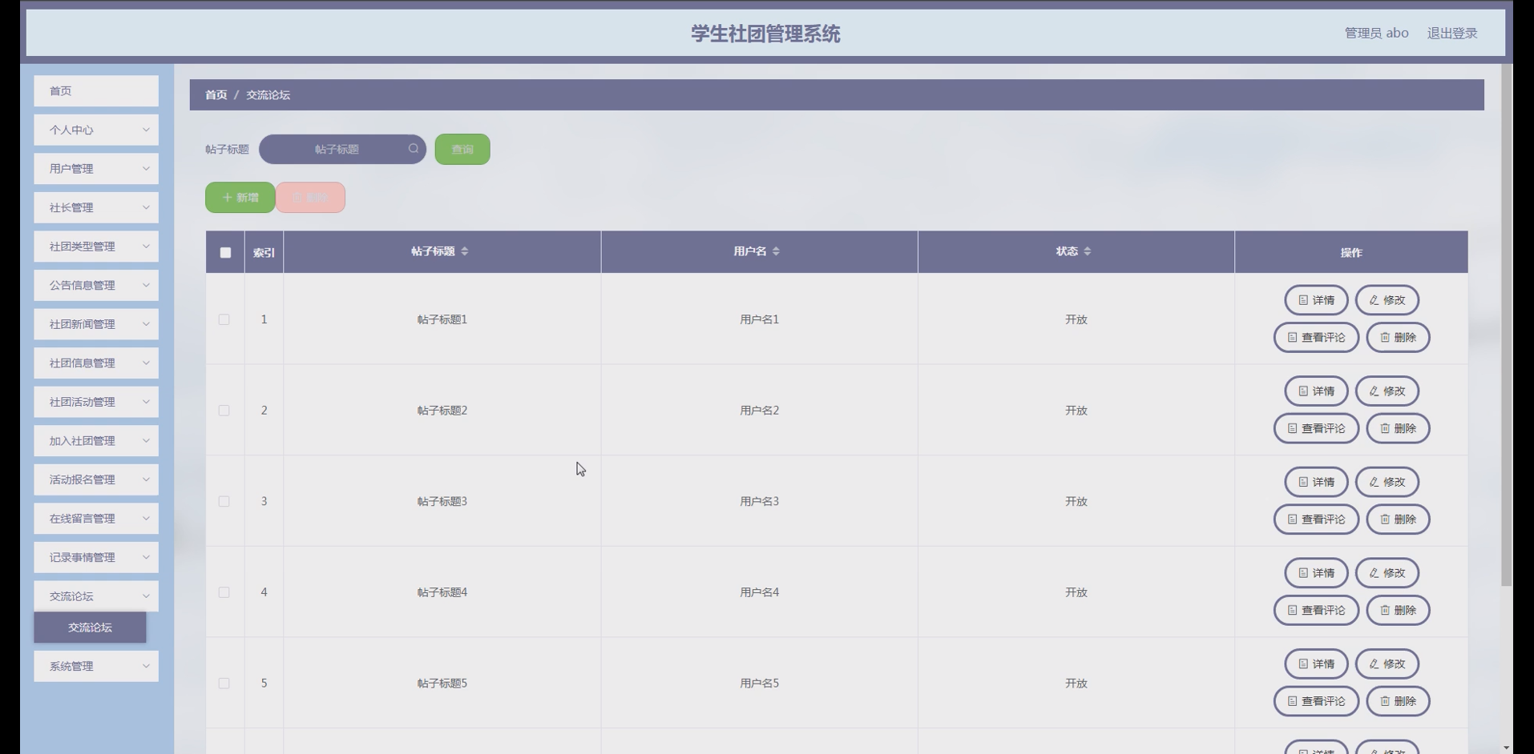Check the checkbox for row 2
The height and width of the screenshot is (754, 1534).
point(224,411)
